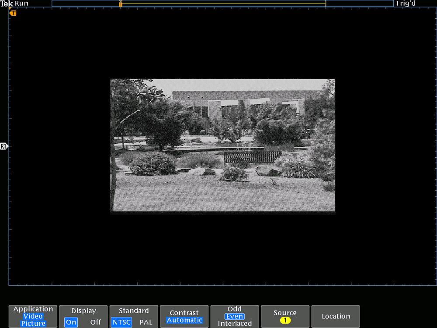This screenshot has height=328, width=437.
Task: Select the PAL video standard
Action: pyautogui.click(x=146, y=322)
